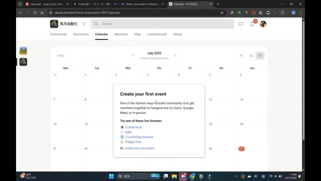This screenshot has height=181, width=321.
Task: Select the cat group icon in sidebar
Action: 23,51
